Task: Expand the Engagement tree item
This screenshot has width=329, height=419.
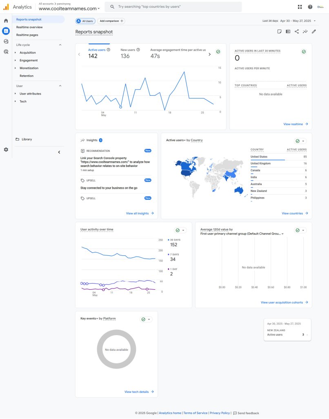Action: point(15,61)
